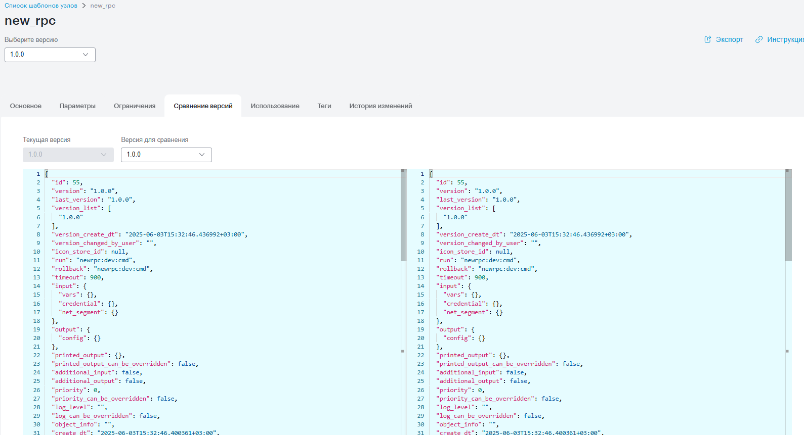
Task: Open the Инструкция link
Action: tap(785, 39)
